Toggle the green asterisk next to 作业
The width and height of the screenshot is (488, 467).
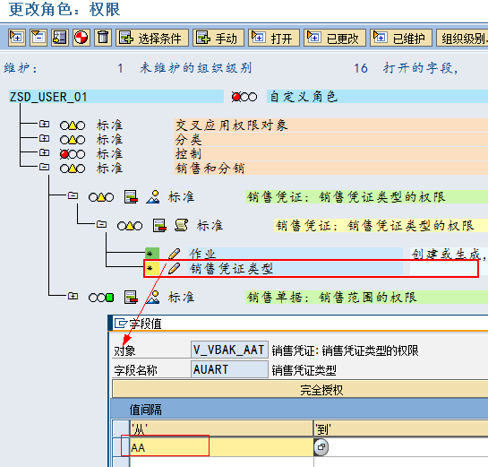tap(152, 254)
